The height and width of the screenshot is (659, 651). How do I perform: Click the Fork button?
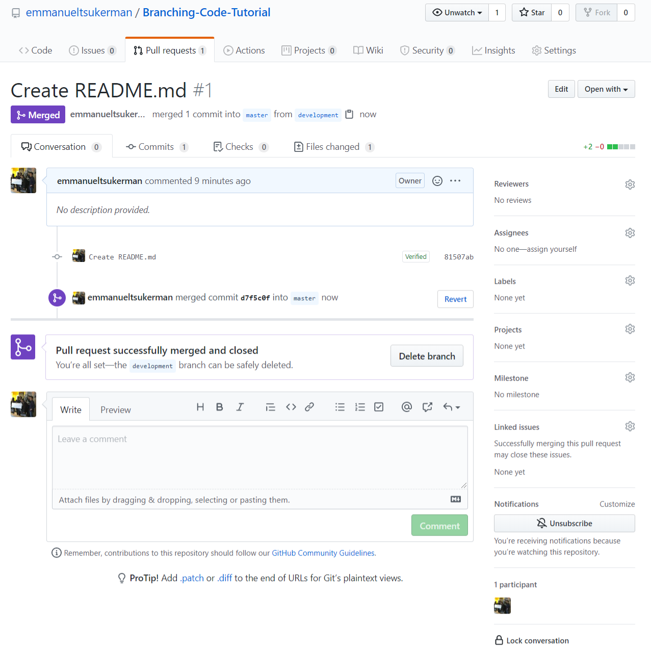596,13
